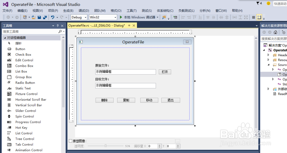The image size is (287, 153).
Task: Open the Debug menu
Action: click(x=84, y=11)
